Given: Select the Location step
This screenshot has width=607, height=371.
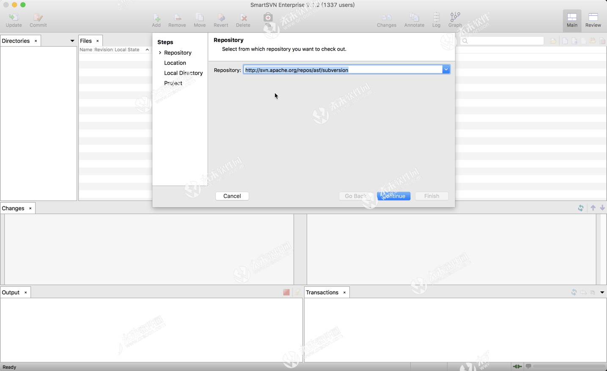Looking at the screenshot, I should 175,63.
